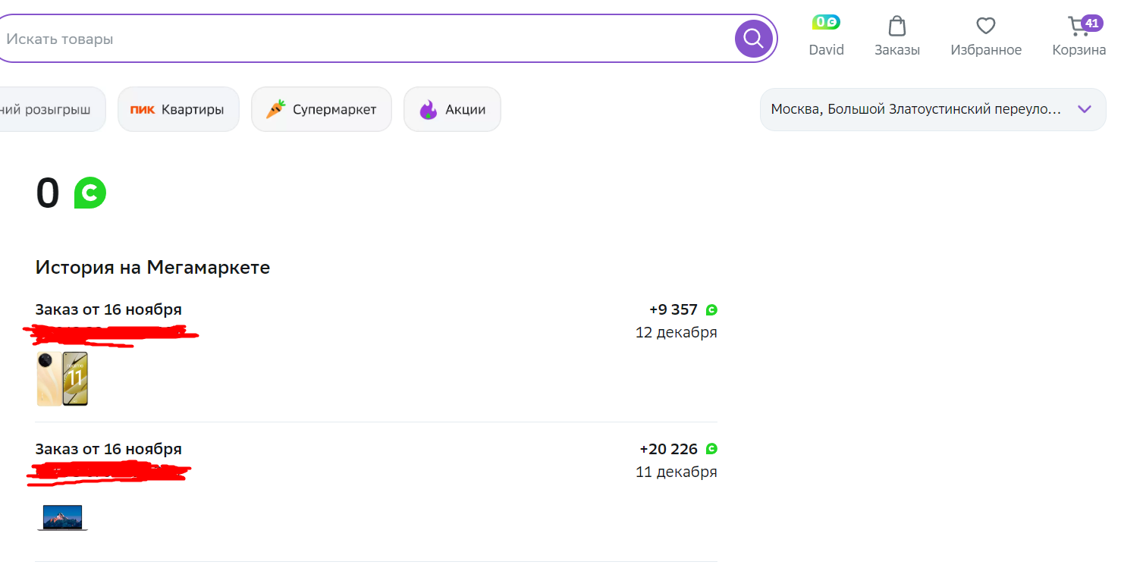Viewport: 1146px width, 568px height.
Task: Open Избранное heart icon
Action: [x=985, y=27]
